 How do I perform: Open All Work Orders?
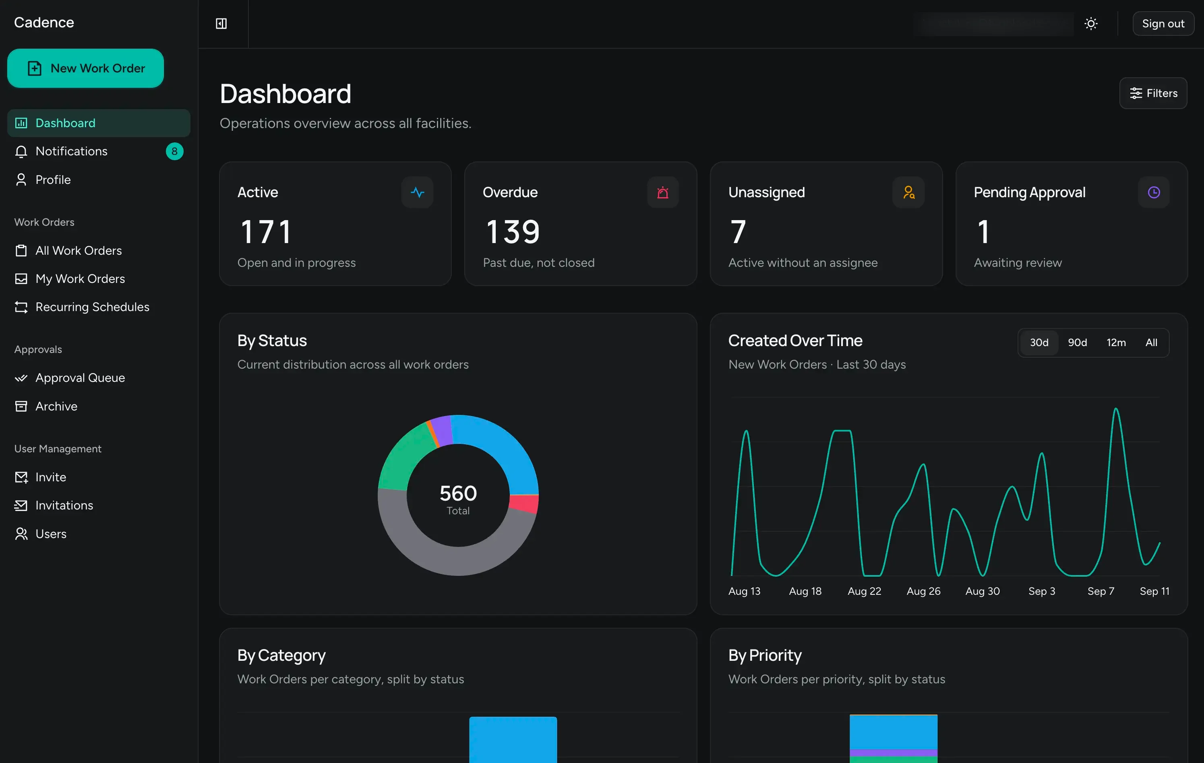(x=99, y=250)
